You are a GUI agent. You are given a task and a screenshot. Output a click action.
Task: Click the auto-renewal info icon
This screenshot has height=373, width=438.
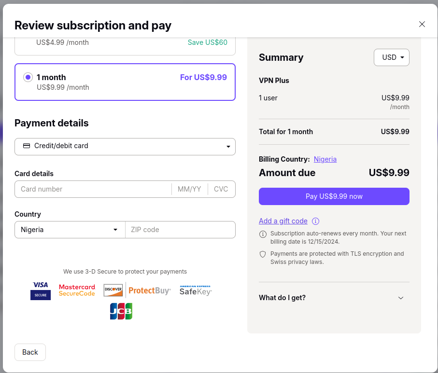[x=263, y=234]
